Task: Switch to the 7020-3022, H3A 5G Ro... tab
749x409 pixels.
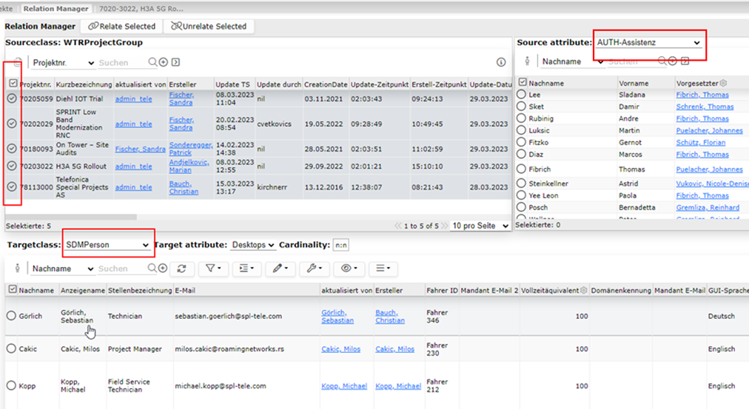Action: pos(141,9)
